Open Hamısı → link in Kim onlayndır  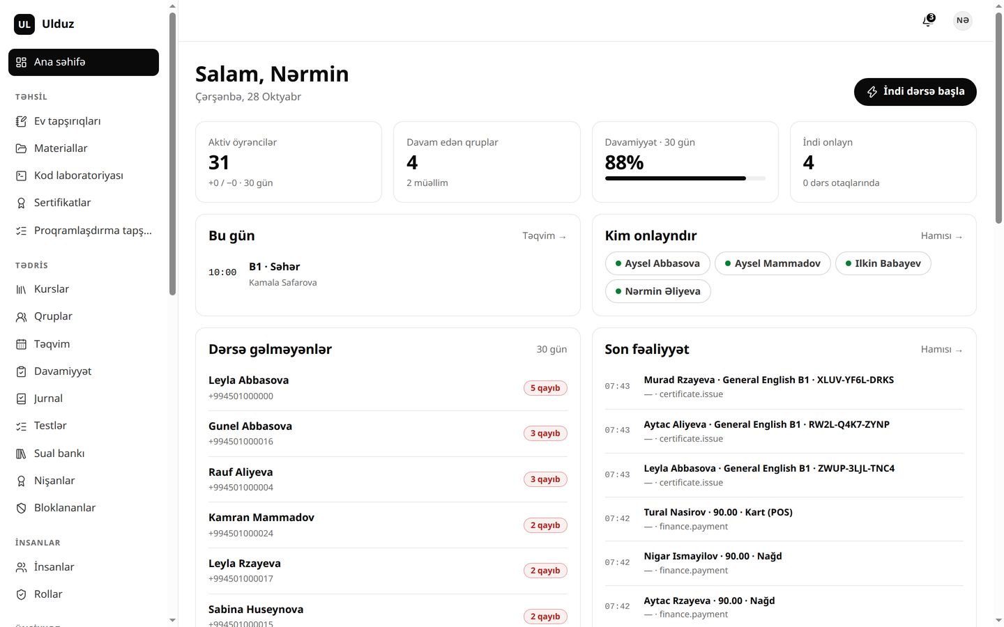942,236
